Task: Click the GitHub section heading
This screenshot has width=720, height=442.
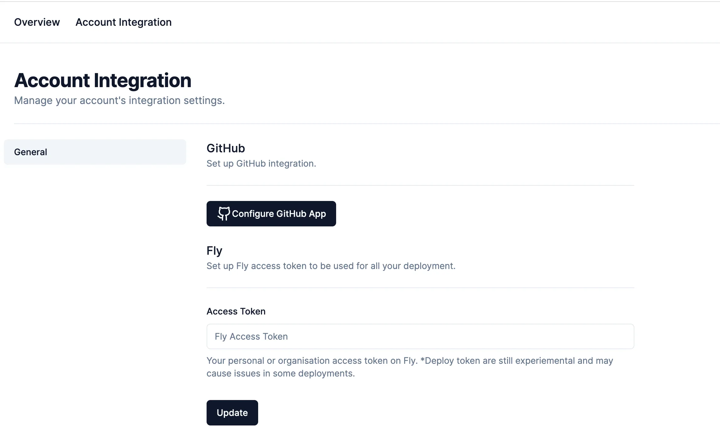Action: coord(225,148)
